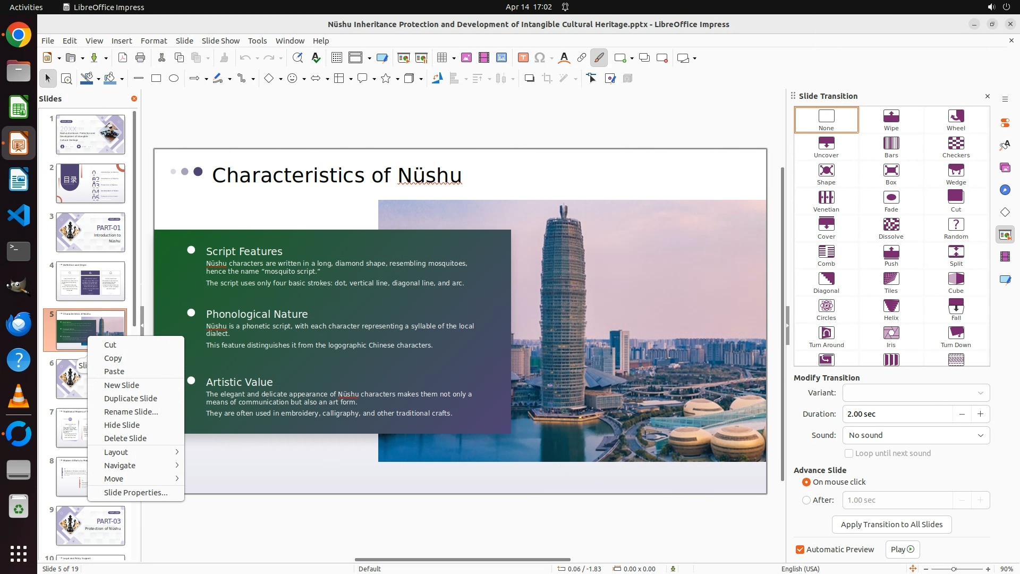Select the Rectangle drawing tool

(156, 79)
